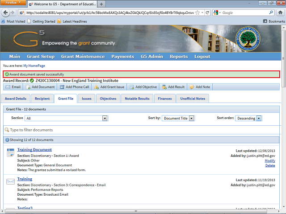This screenshot has width=286, height=214.
Task: Click the search magnifier in the Google box
Action: [x=271, y=12]
